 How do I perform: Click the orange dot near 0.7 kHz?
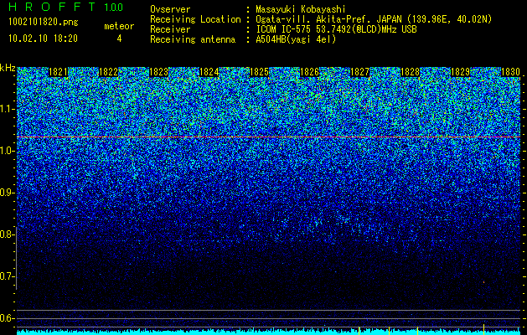483,282
